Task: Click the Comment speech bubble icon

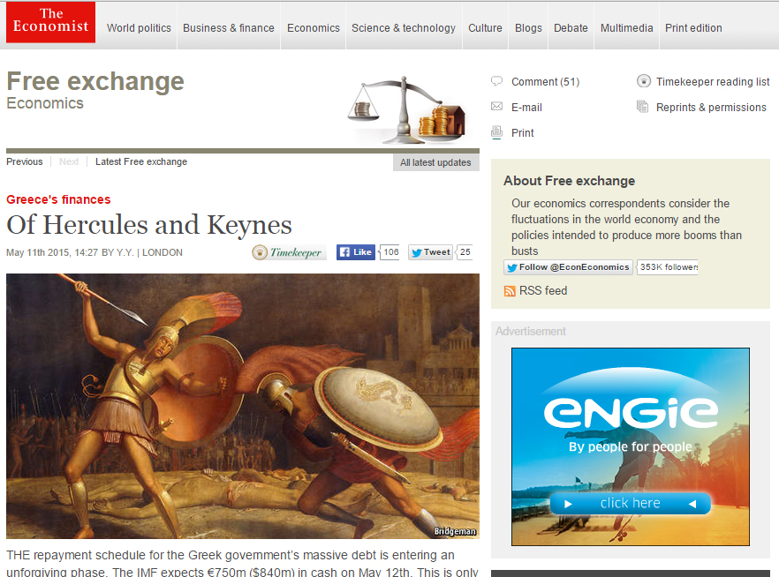Action: [496, 81]
